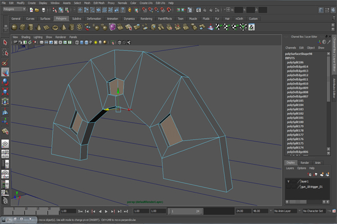
Task: Select polySplit186 in Channel Box inputs
Action: [x=295, y=62]
